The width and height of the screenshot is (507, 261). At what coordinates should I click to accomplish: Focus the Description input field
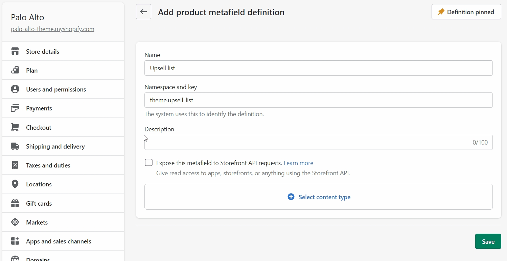pyautogui.click(x=304, y=142)
